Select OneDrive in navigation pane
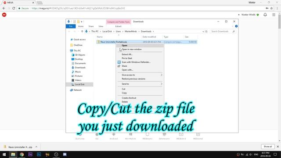The image size is (281, 158). pyautogui.click(x=78, y=45)
